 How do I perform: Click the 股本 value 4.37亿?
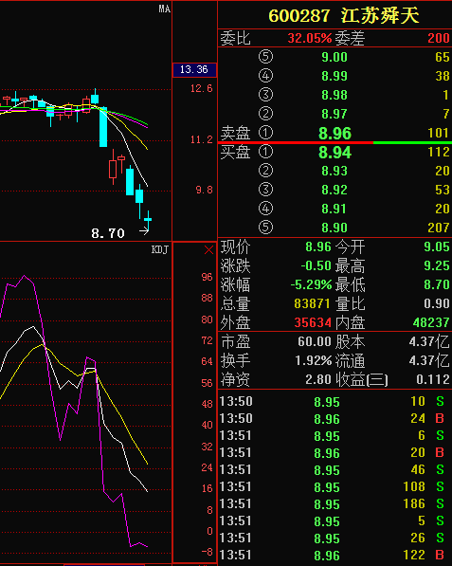[x=429, y=341]
